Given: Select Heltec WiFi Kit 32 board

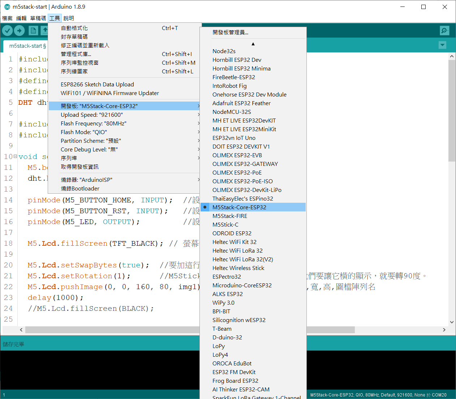Looking at the screenshot, I should pos(253,242).
